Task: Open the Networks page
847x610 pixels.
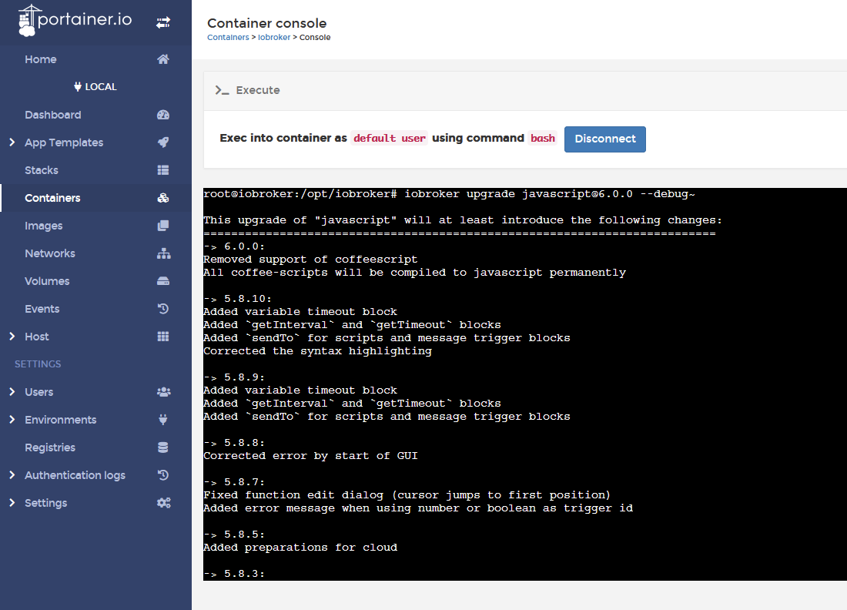Action: [50, 253]
